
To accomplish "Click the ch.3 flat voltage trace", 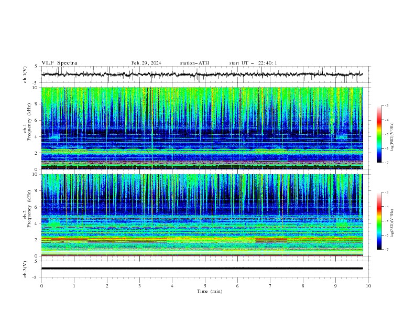I will [x=202, y=269].
